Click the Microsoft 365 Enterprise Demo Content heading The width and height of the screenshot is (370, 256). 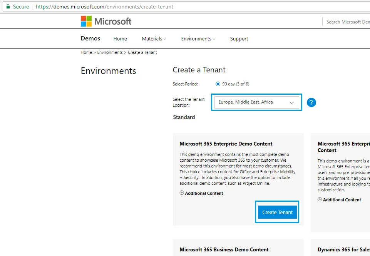(226, 144)
